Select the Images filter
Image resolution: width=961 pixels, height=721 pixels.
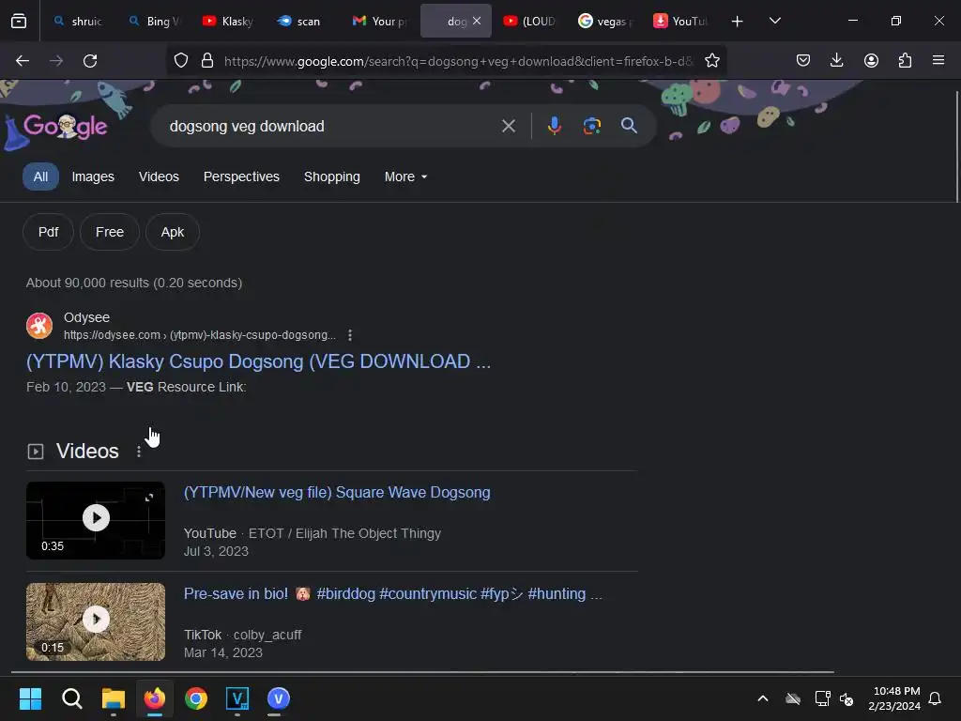93,176
